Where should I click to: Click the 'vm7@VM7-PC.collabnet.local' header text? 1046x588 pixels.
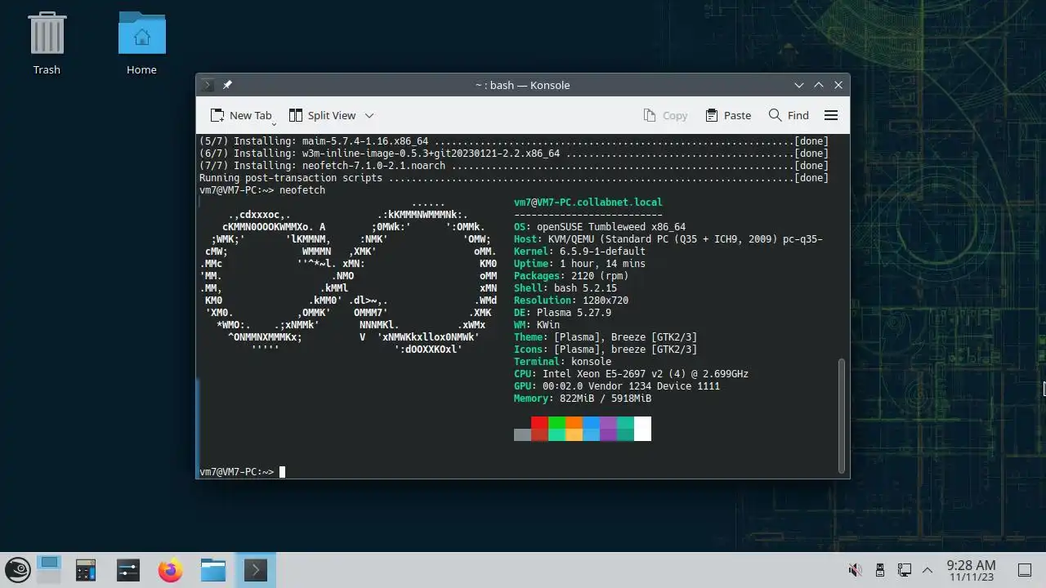[x=588, y=203]
